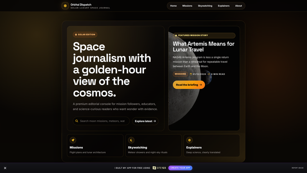
Task: Click the SITE123 logo in banner
Action: pos(159,168)
